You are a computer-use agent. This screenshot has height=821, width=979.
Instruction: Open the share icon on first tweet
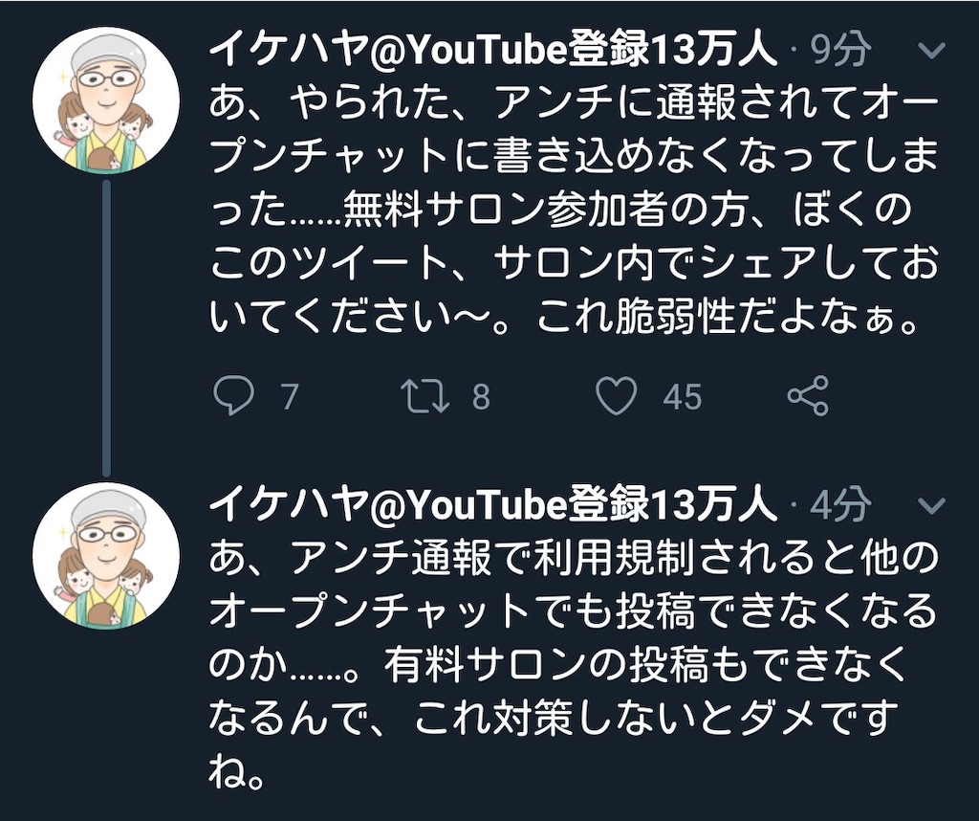click(x=807, y=396)
